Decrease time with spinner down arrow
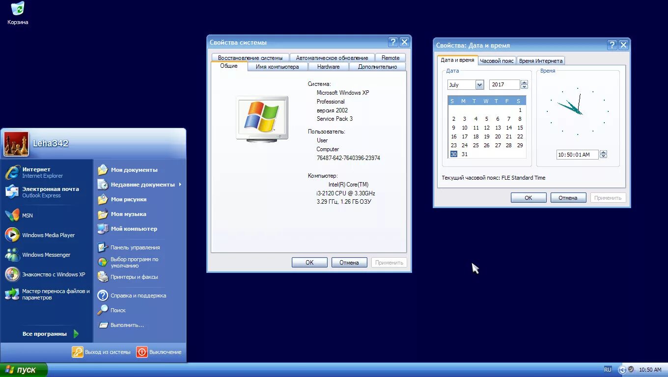 click(603, 157)
